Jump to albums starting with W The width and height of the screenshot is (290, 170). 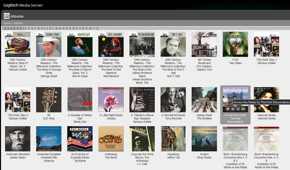click(90, 28)
